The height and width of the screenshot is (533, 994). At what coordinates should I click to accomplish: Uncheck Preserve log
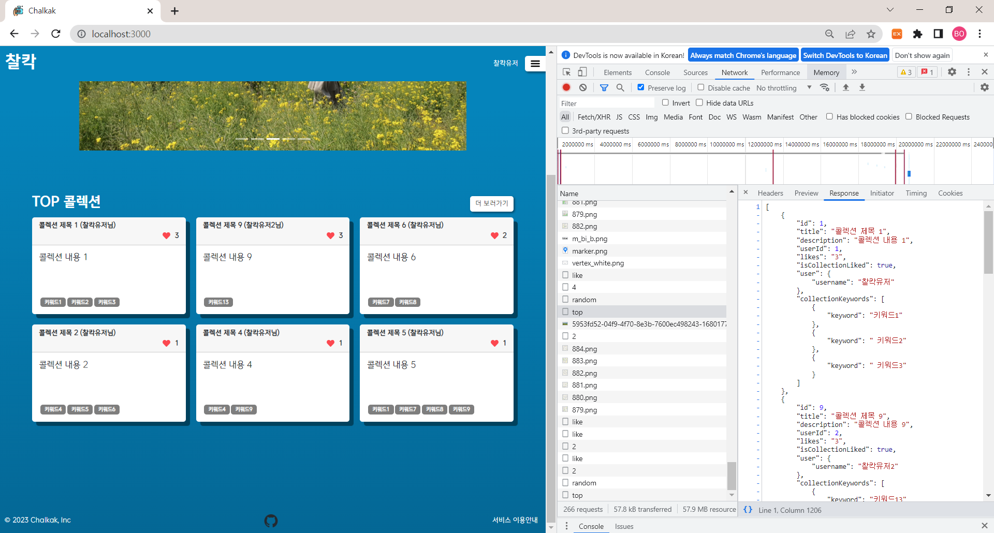point(641,87)
